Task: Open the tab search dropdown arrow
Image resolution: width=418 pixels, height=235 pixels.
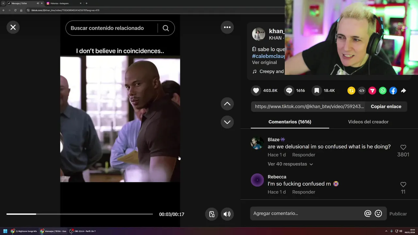Action: coord(3,3)
